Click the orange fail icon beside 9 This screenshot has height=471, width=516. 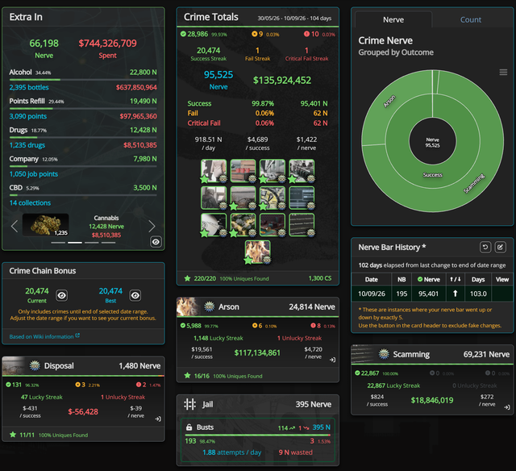click(x=255, y=34)
